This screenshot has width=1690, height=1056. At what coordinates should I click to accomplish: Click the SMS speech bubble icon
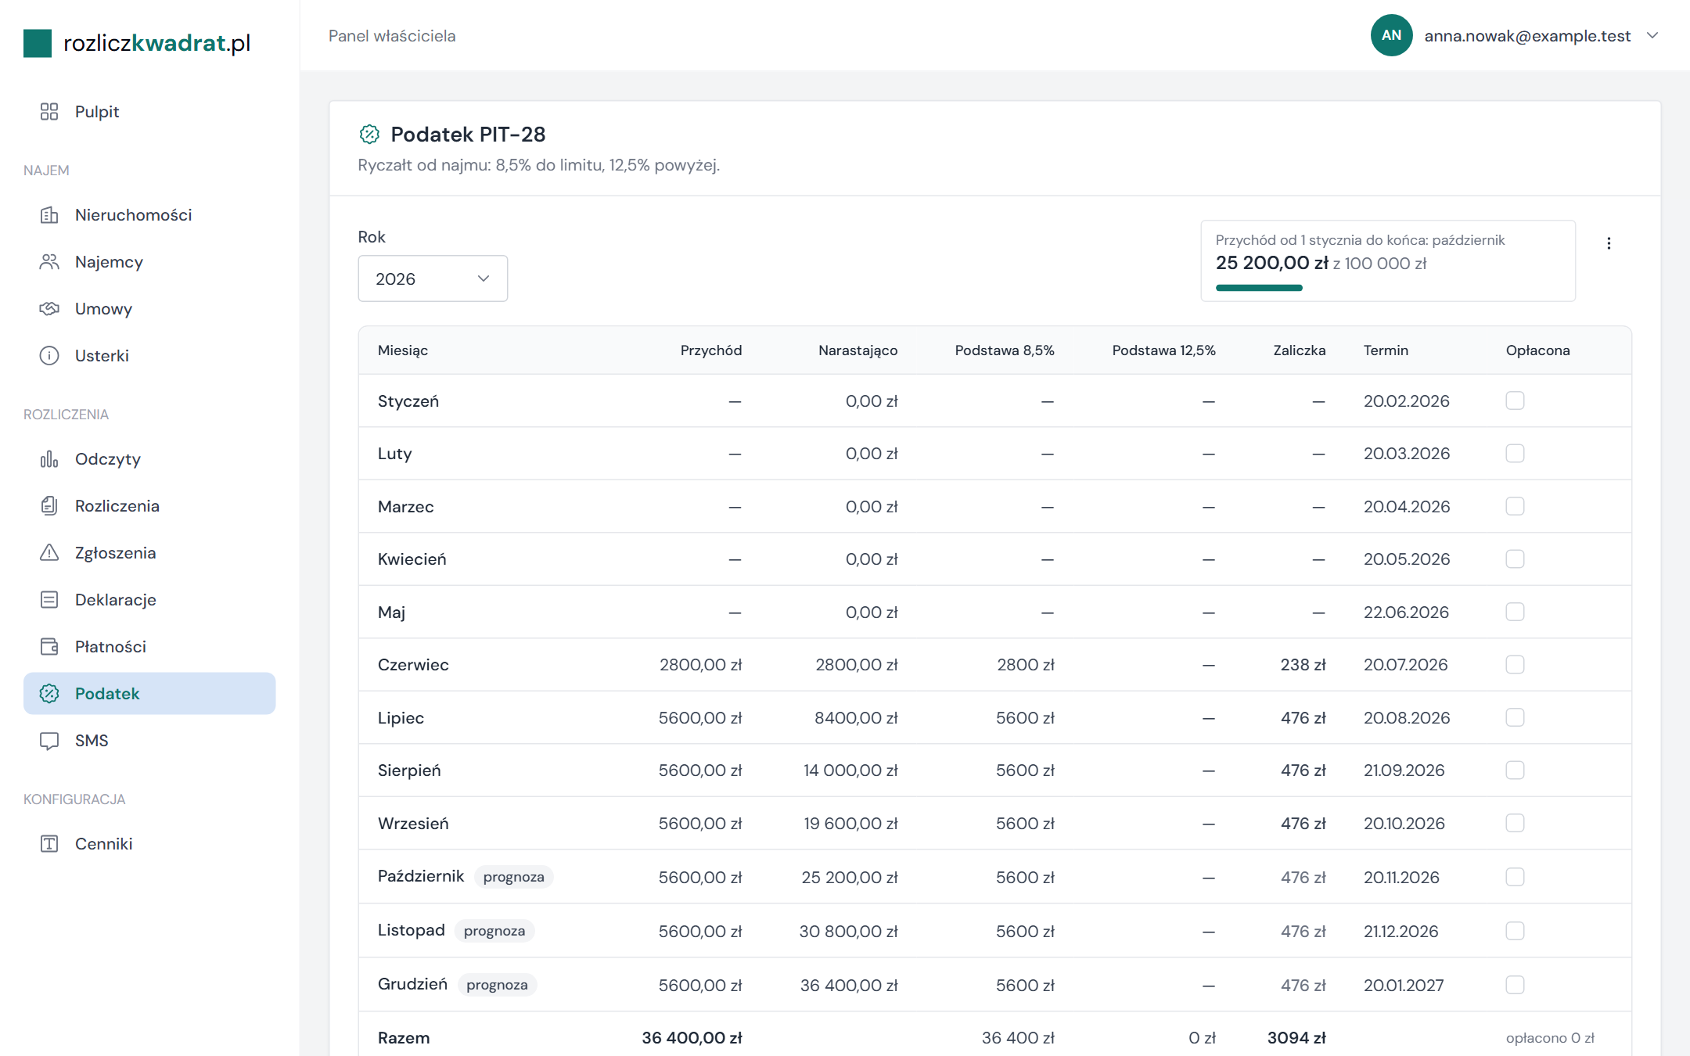49,741
